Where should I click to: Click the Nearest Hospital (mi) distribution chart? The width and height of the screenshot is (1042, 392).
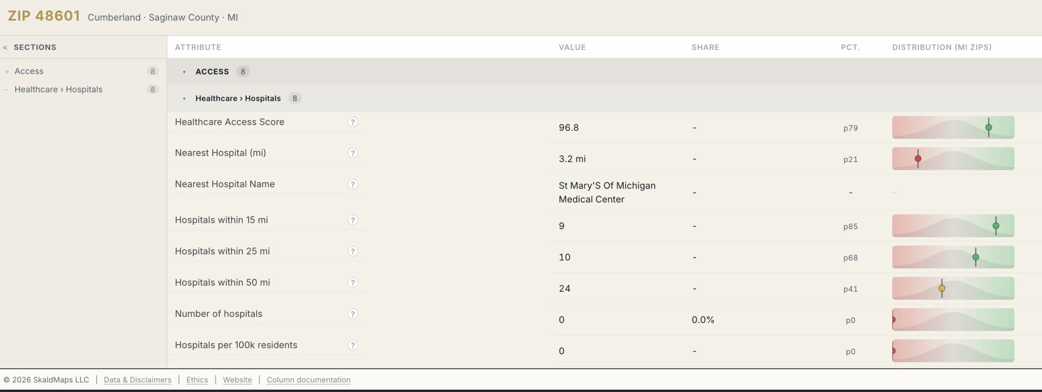tap(953, 158)
